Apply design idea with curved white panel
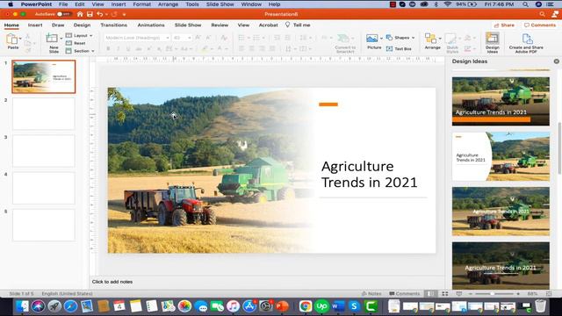The width and height of the screenshot is (562, 316). tap(501, 156)
